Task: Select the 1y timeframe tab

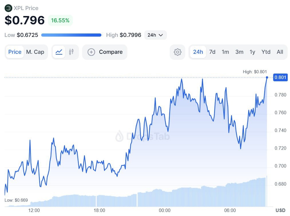Action: pyautogui.click(x=252, y=52)
